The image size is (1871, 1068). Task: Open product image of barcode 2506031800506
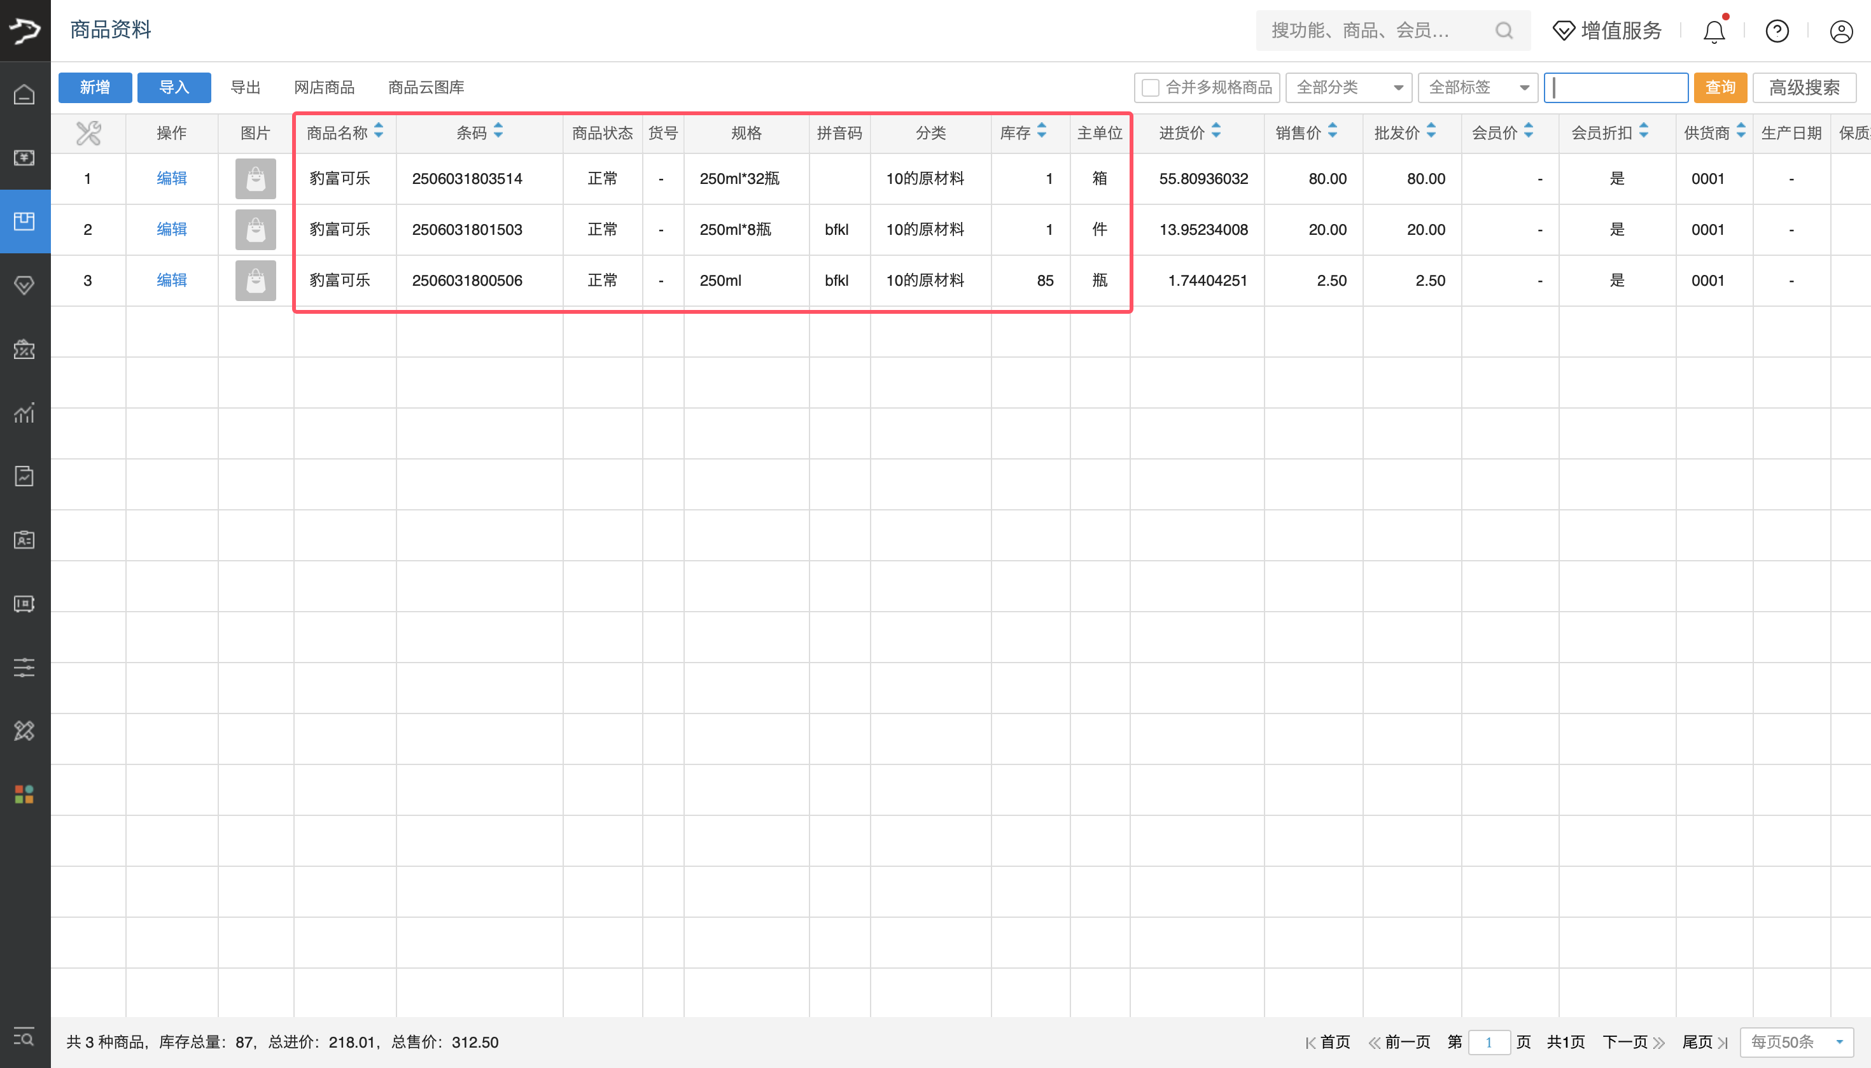255,280
